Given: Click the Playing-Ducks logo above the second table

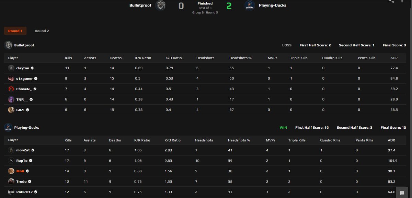Looking at the screenshot, I should pos(8,127).
